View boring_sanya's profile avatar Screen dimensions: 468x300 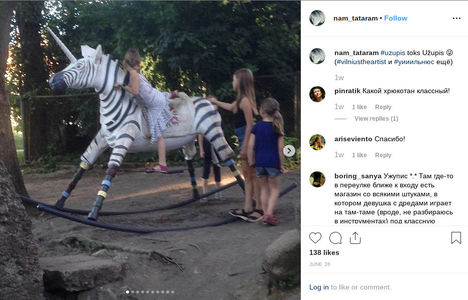[x=317, y=179]
